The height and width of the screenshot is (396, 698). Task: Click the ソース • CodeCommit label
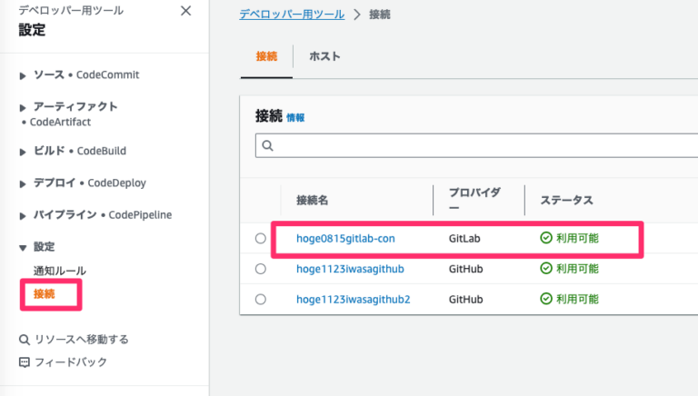pos(86,74)
